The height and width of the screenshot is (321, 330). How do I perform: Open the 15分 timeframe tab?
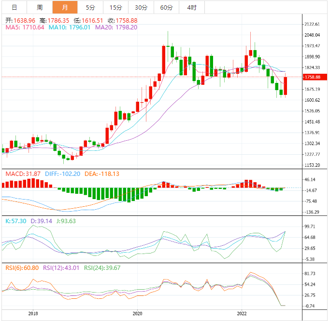(x=116, y=7)
